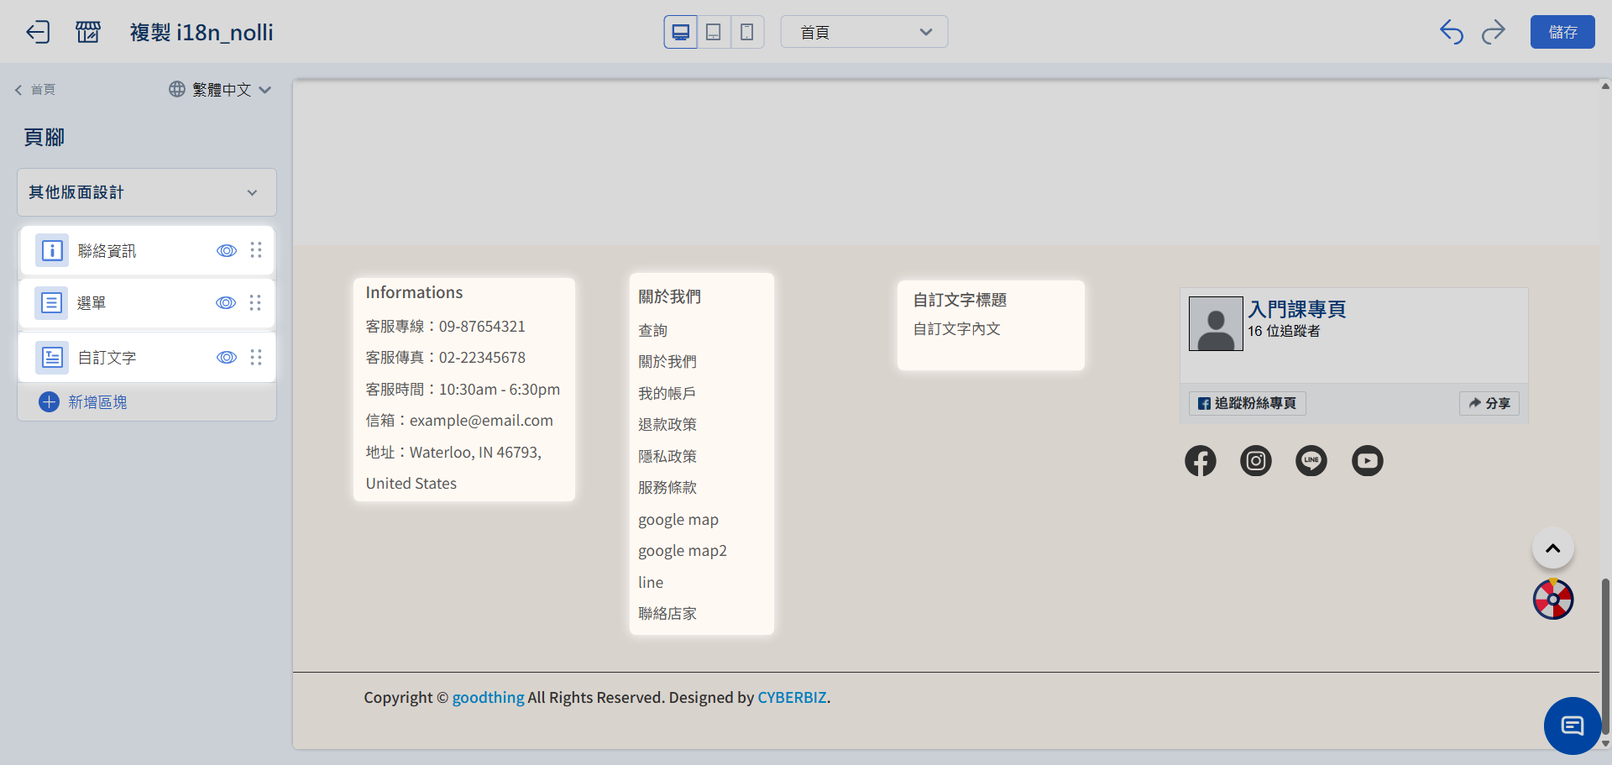
Task: Open the 首頁 page selector dropdown
Action: click(x=864, y=32)
